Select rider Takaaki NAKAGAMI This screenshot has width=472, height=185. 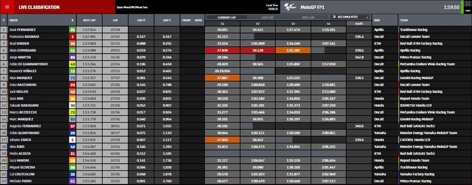(x=24, y=105)
